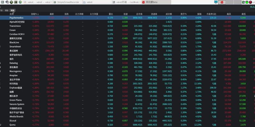Click the red 同花顺 tray icon
The height and width of the screenshot is (127, 255).
pos(222,2)
